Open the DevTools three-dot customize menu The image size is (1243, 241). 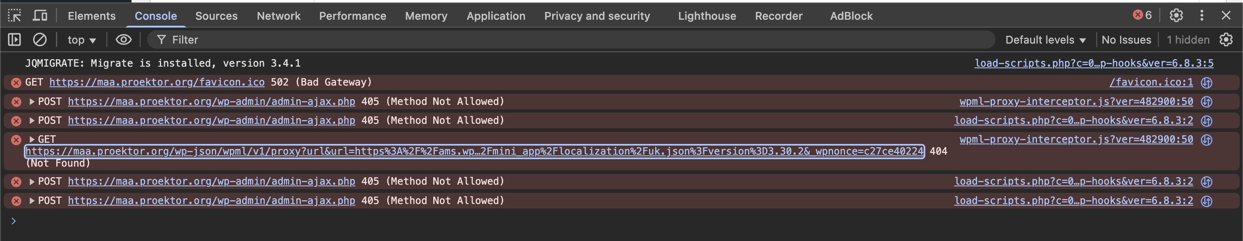(1201, 16)
